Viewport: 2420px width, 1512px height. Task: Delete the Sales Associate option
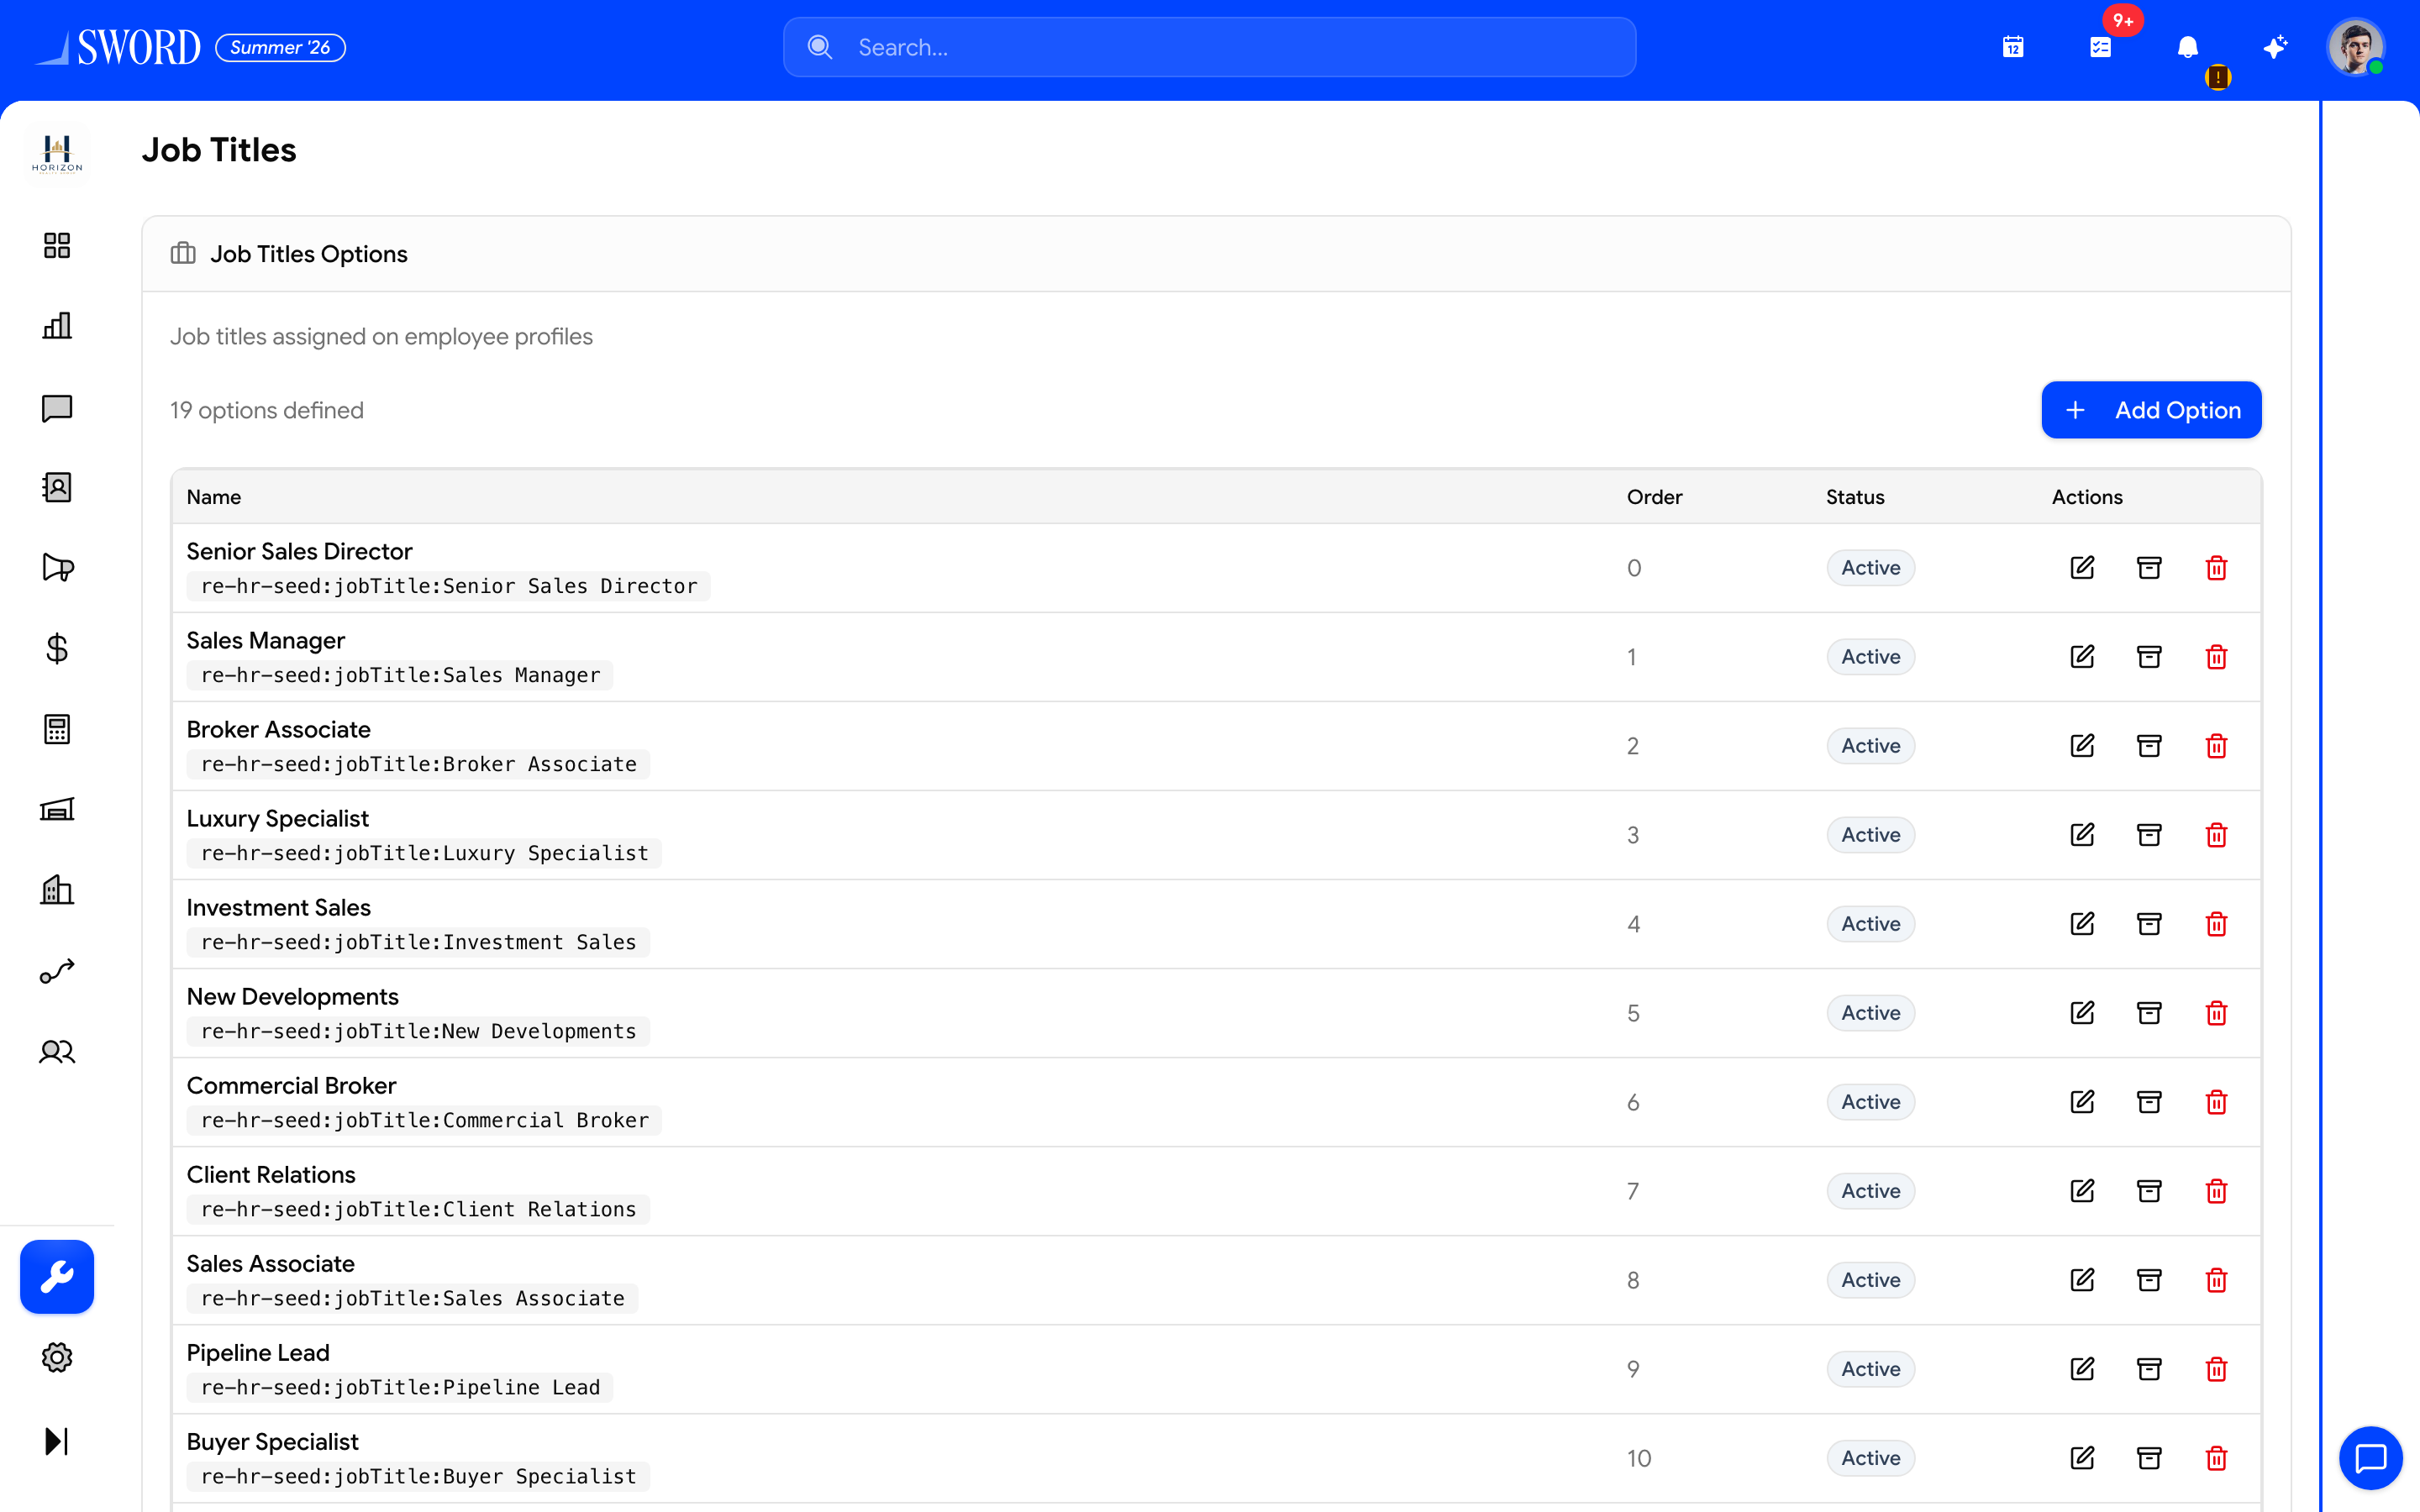(x=2216, y=1280)
